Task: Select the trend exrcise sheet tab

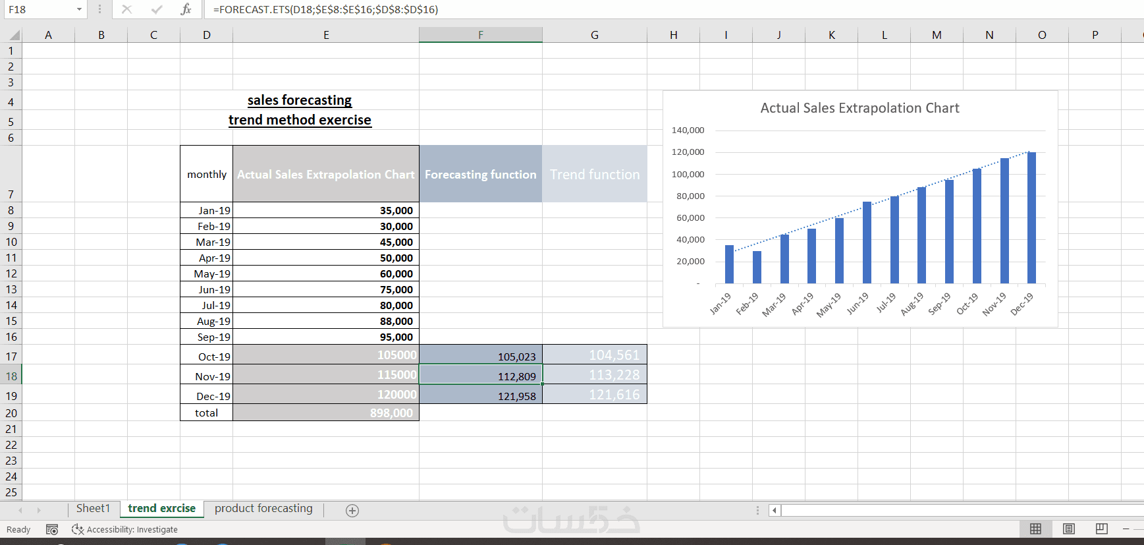Action: (161, 508)
